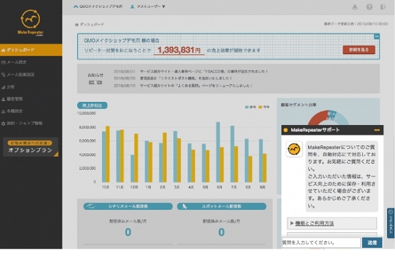The image size is (395, 263).
Task: Click the 6月 blue bar in the chart
Action: [218, 152]
